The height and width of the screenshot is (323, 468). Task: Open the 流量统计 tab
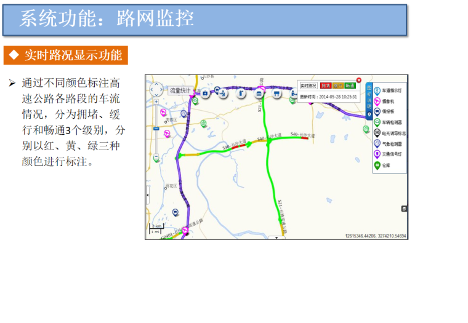[181, 90]
